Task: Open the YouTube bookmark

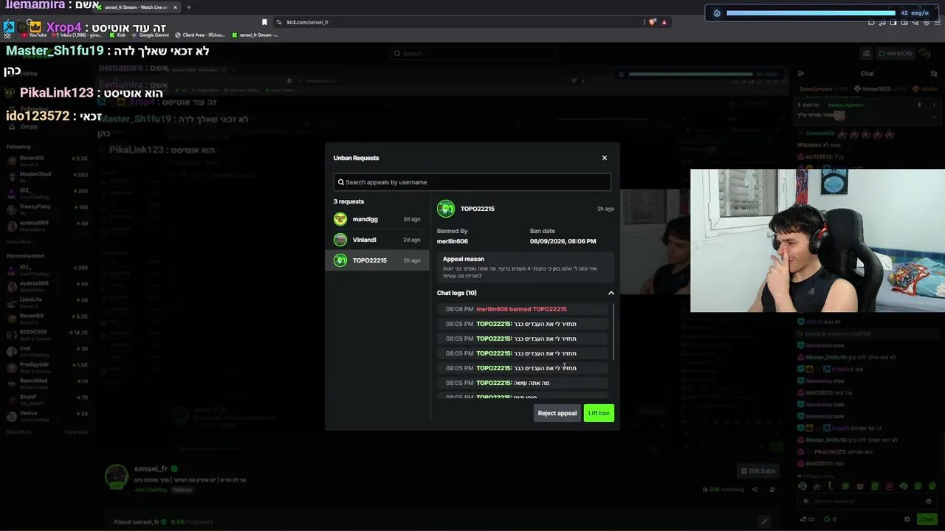Action: [x=35, y=35]
